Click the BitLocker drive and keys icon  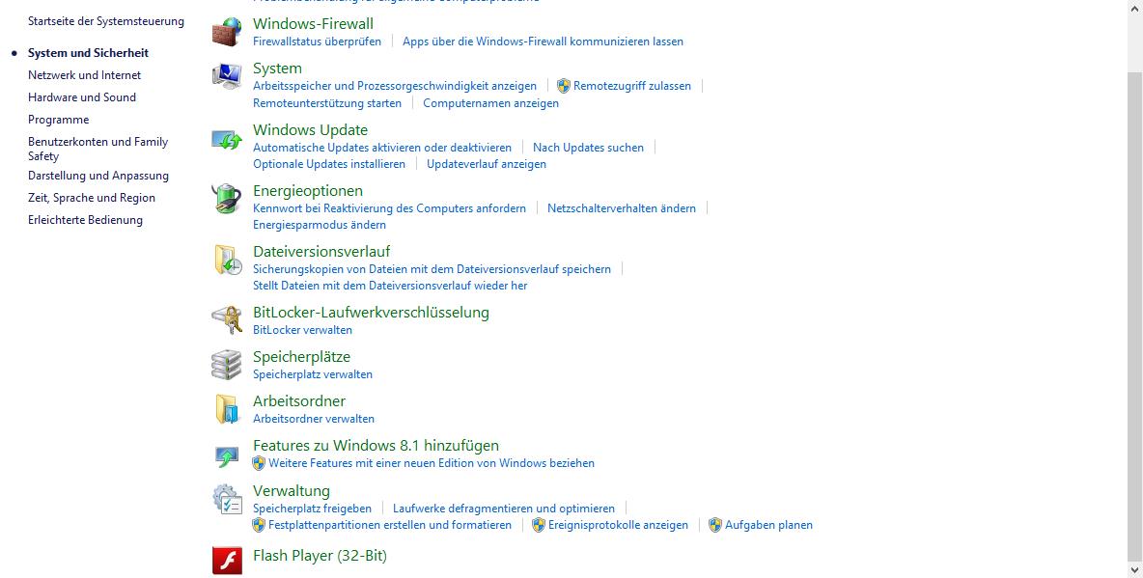(x=227, y=320)
